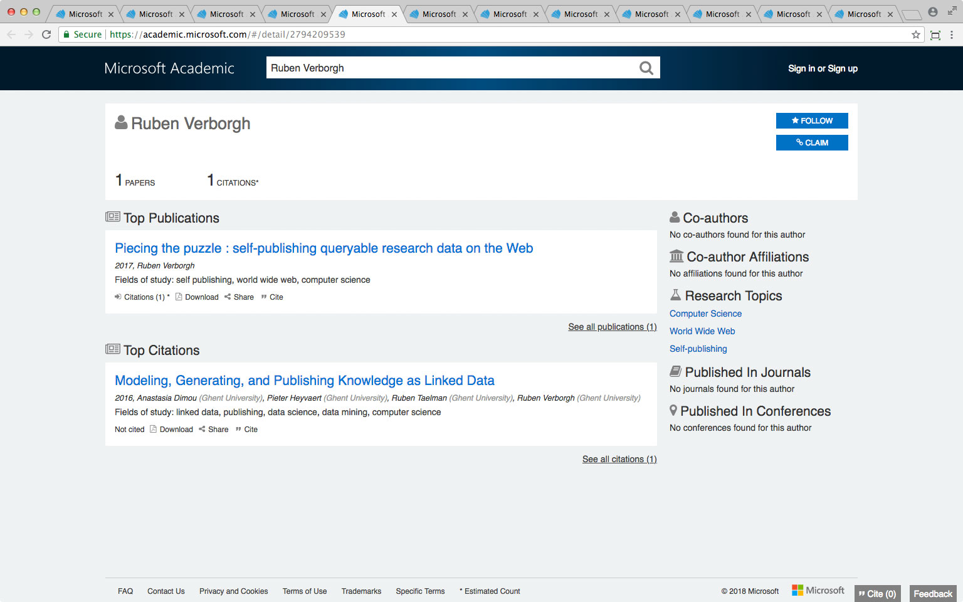
Task: See all citations (1)
Action: [619, 459]
